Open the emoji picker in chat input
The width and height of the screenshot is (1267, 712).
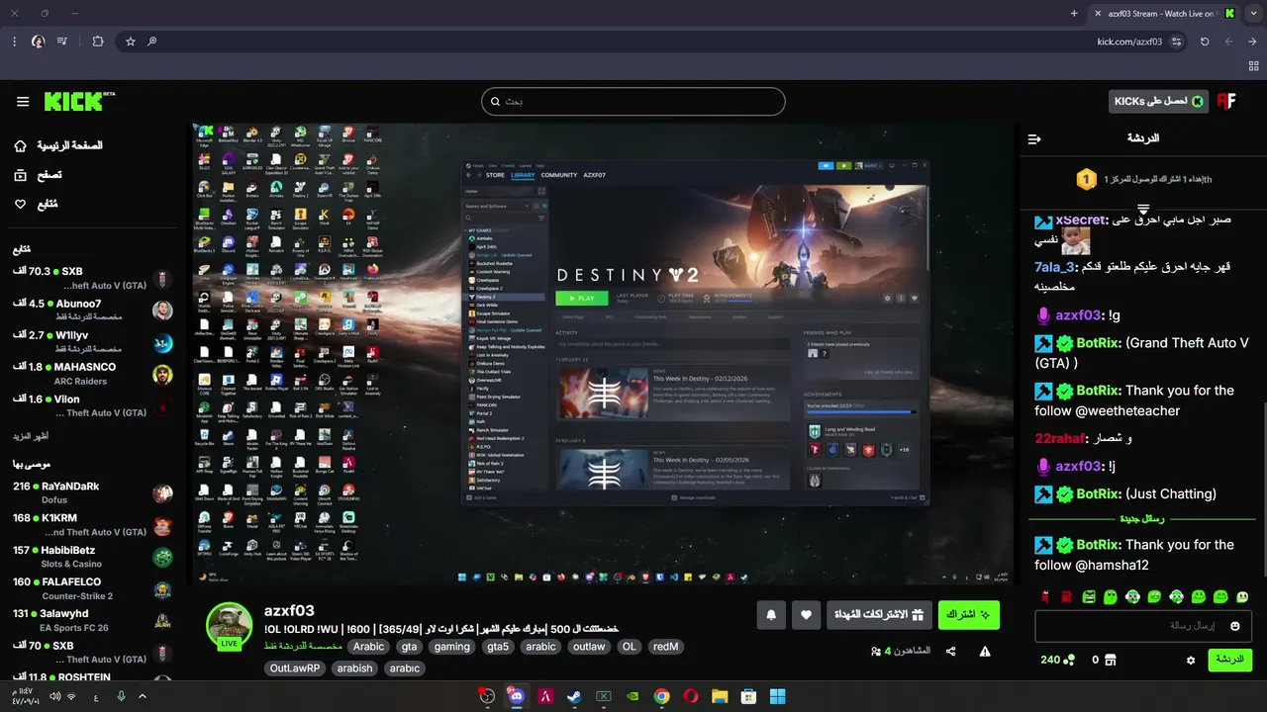1234,626
